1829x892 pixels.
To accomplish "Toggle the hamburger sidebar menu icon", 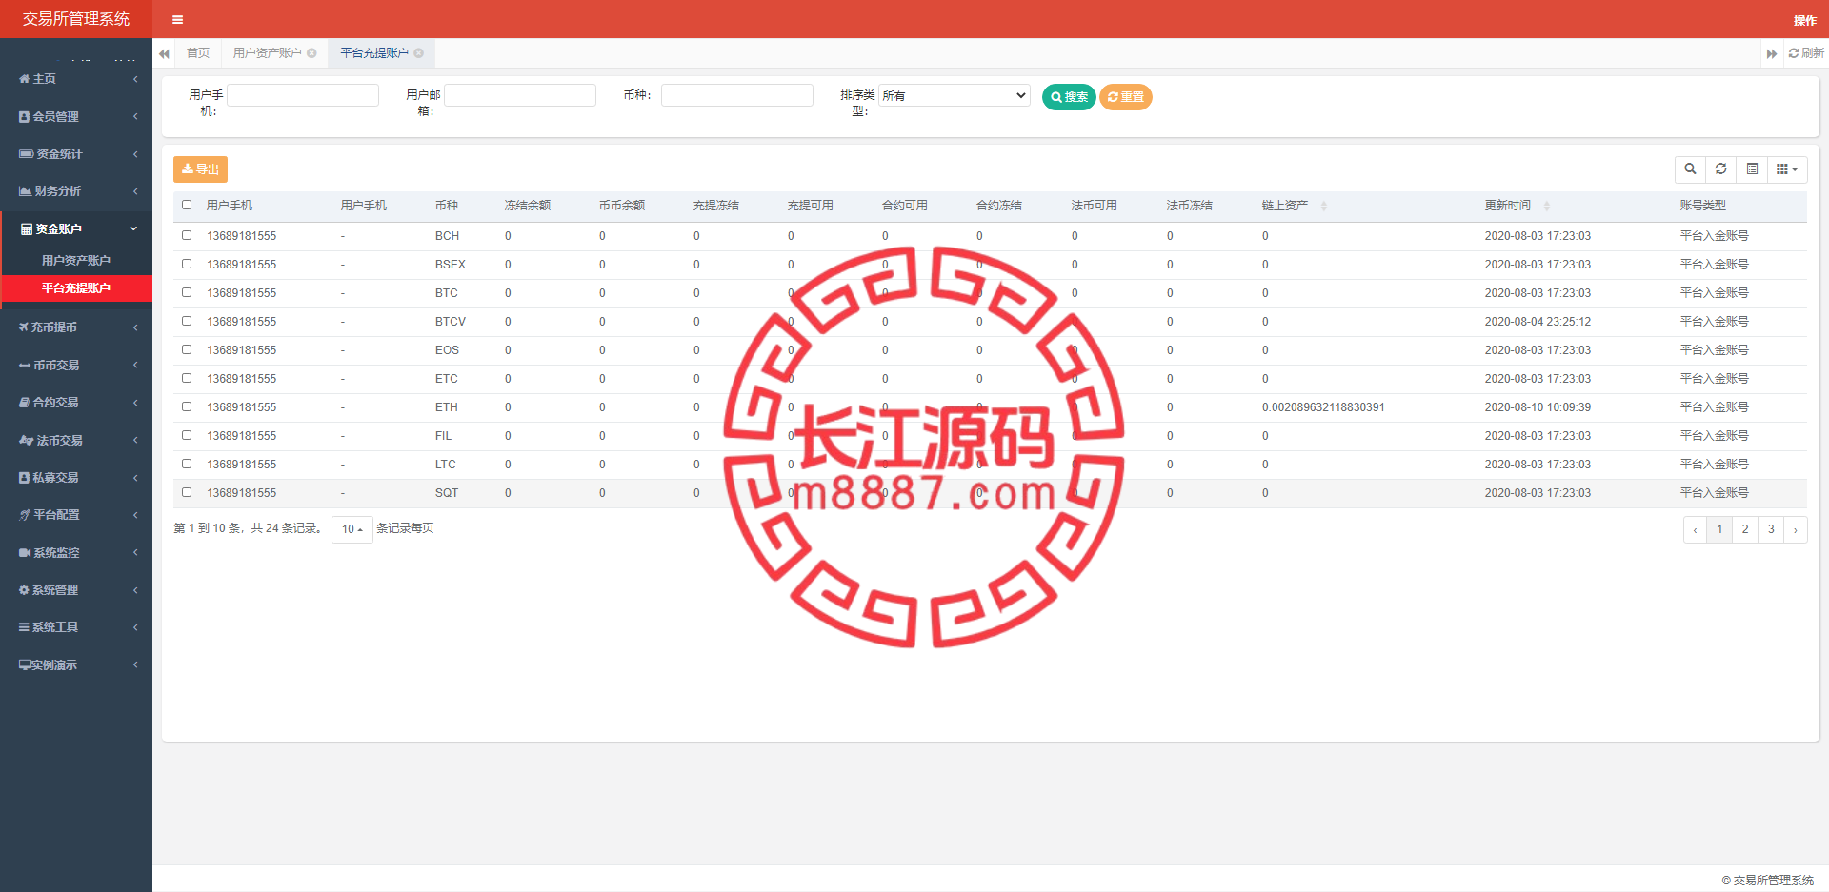I will click(x=177, y=19).
